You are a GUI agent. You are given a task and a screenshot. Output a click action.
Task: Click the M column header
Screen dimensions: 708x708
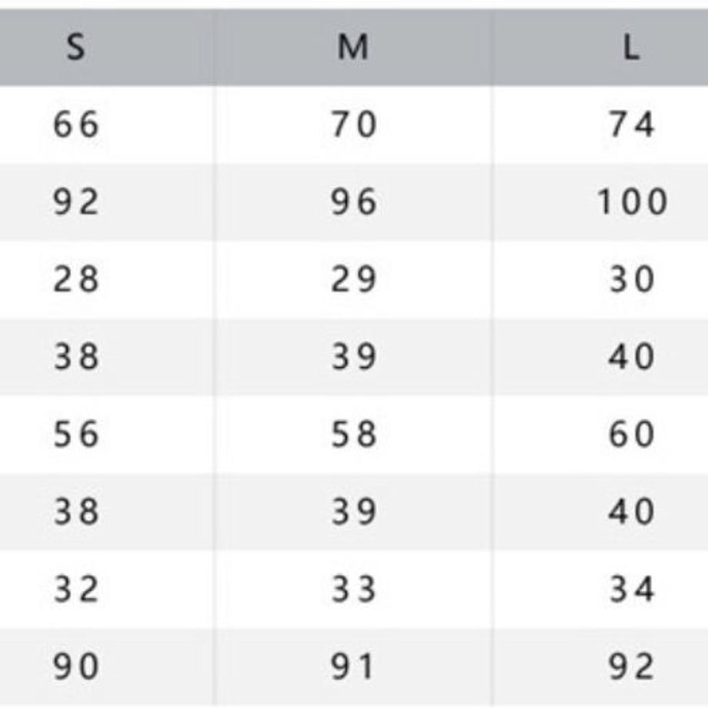click(x=353, y=47)
